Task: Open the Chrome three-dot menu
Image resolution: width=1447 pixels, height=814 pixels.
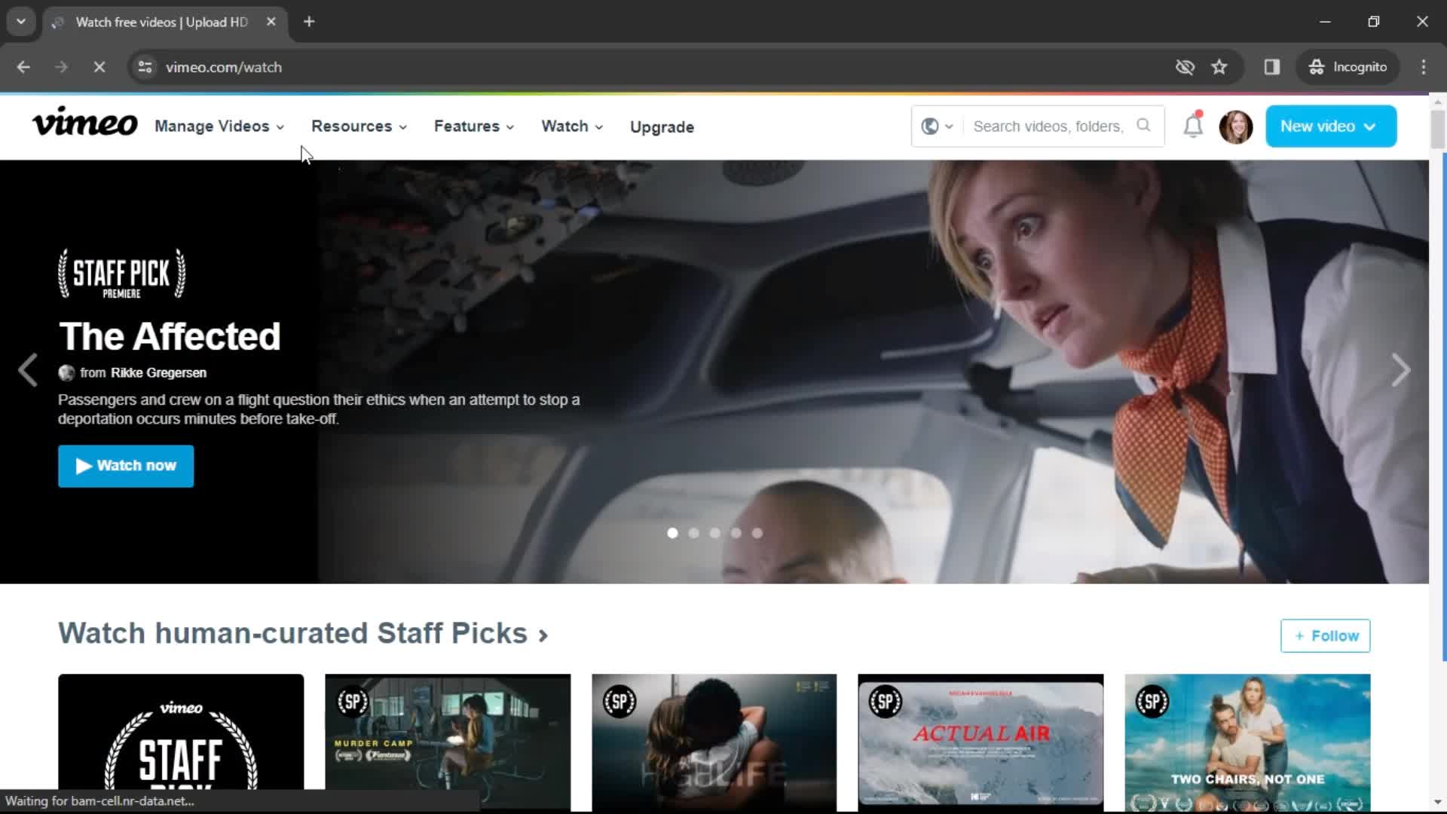Action: (x=1423, y=67)
